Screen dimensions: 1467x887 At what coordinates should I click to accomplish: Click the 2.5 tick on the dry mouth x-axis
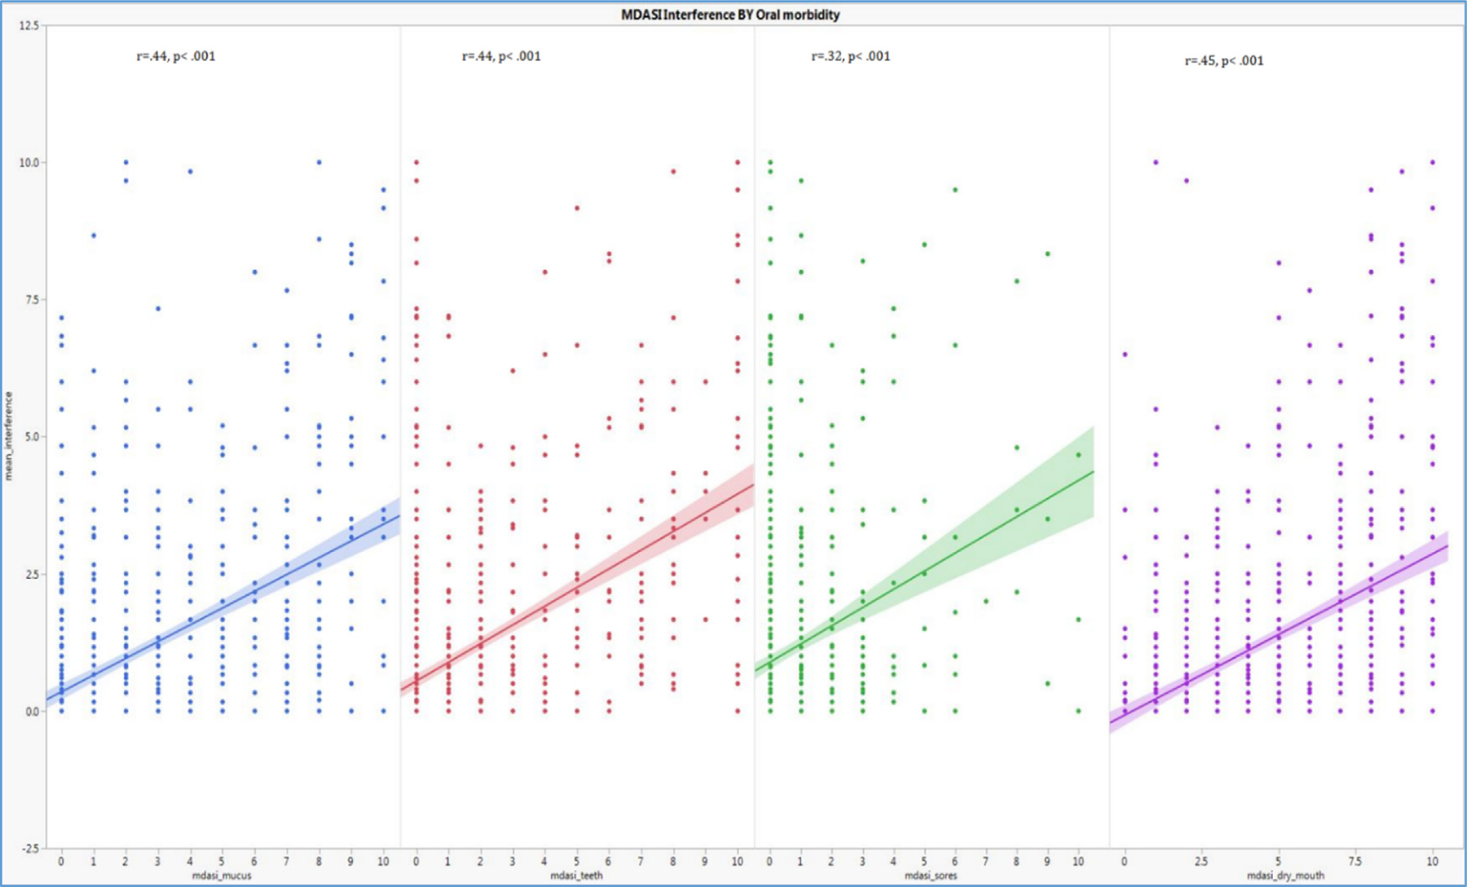[1201, 862]
